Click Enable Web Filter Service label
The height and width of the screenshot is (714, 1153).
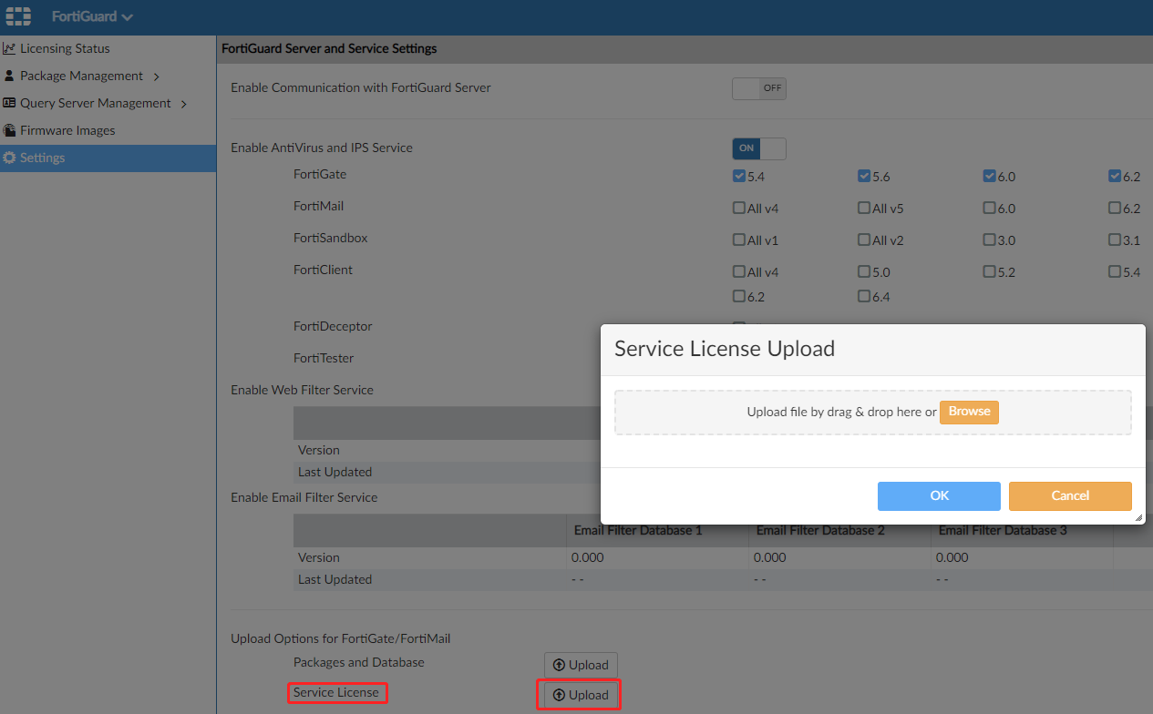302,390
